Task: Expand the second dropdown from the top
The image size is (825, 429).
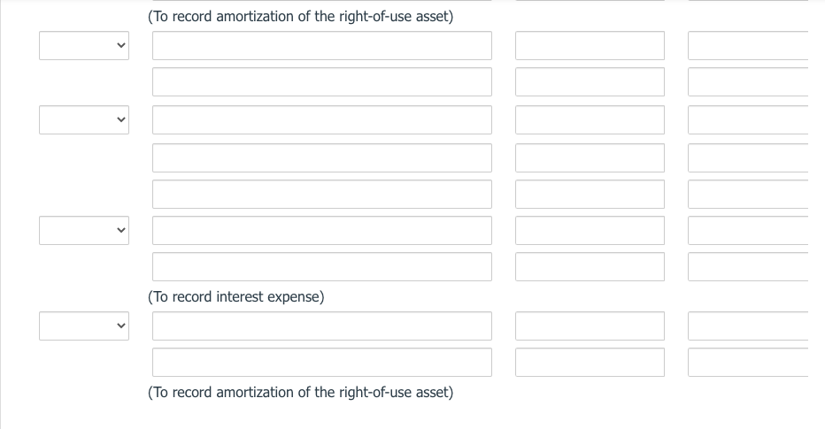Action: coord(84,119)
